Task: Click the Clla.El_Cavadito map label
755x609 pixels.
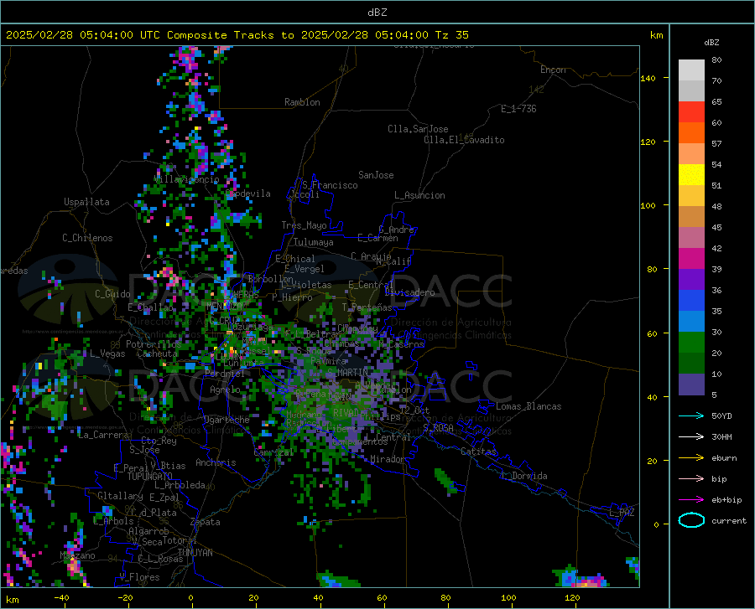Action: pyautogui.click(x=464, y=140)
